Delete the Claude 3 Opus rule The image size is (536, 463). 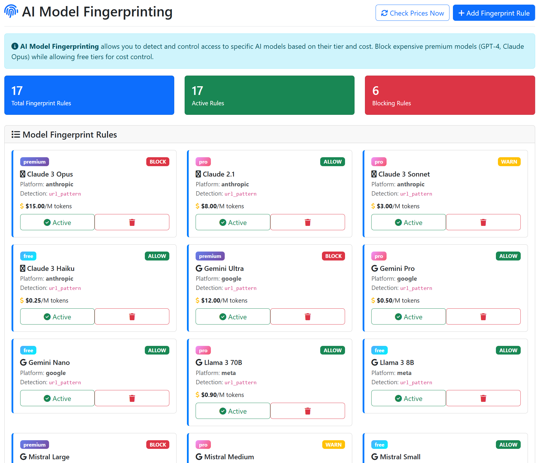[132, 222]
